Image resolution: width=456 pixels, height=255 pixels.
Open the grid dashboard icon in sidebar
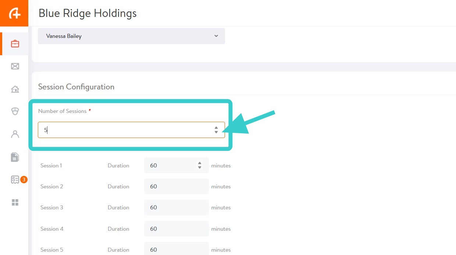pyautogui.click(x=15, y=202)
